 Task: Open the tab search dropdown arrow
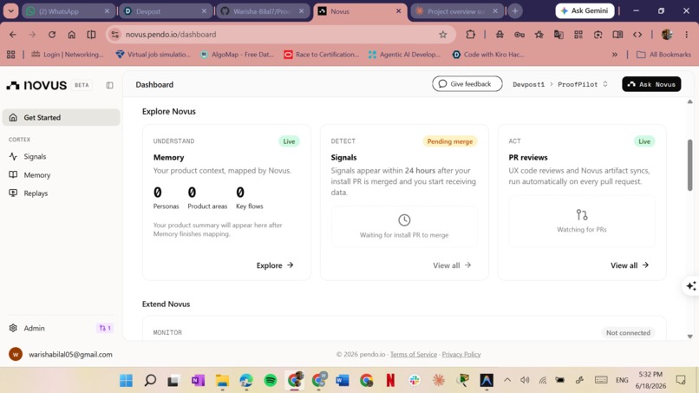point(10,11)
